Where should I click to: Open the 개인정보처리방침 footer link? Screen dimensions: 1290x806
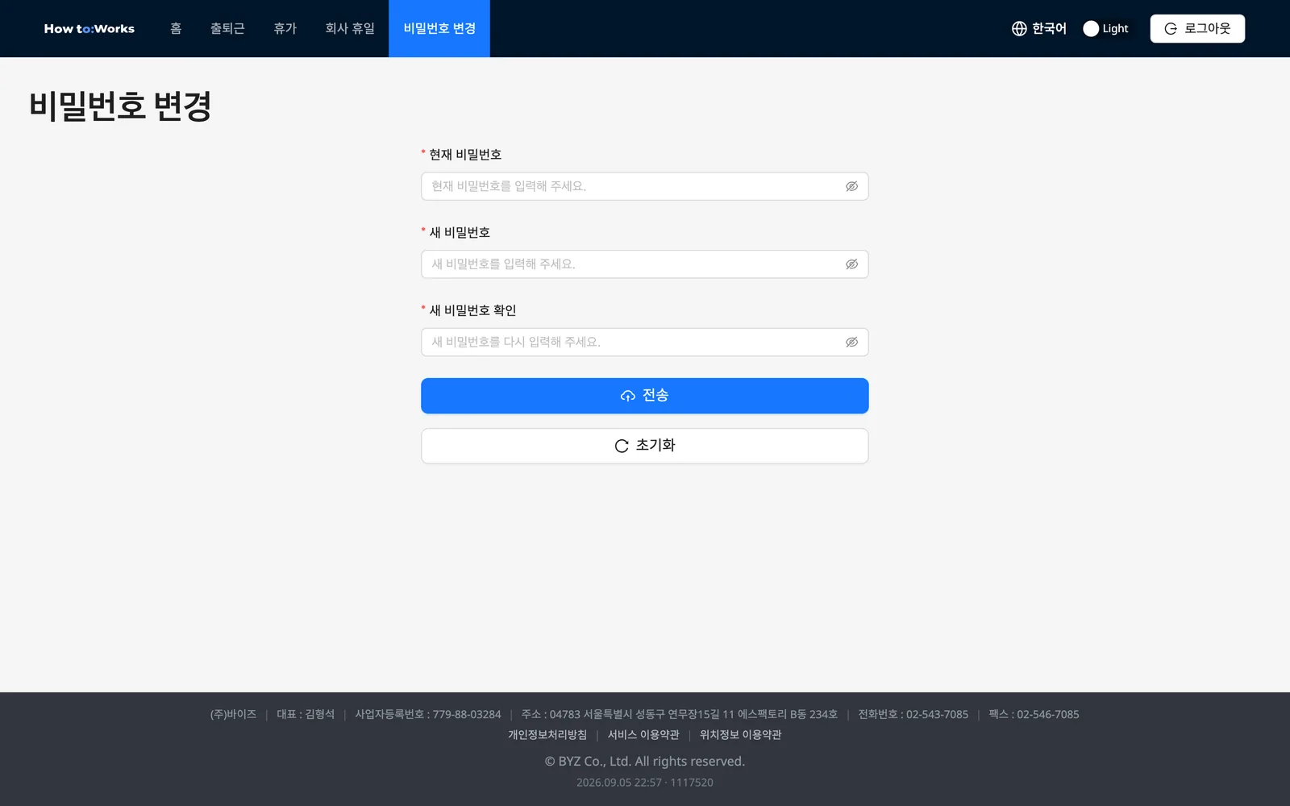pyautogui.click(x=547, y=735)
